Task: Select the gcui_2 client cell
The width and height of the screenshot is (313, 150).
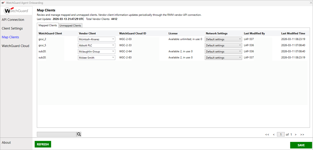Action: pos(42,39)
